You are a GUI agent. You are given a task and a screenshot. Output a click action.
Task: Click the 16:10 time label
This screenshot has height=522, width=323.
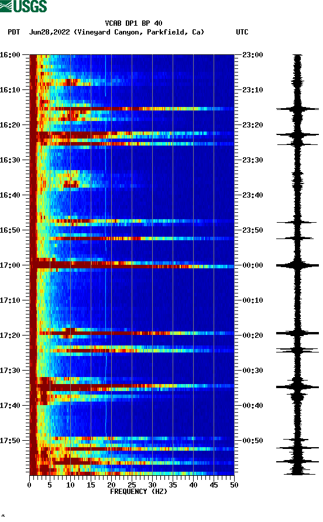coord(10,90)
